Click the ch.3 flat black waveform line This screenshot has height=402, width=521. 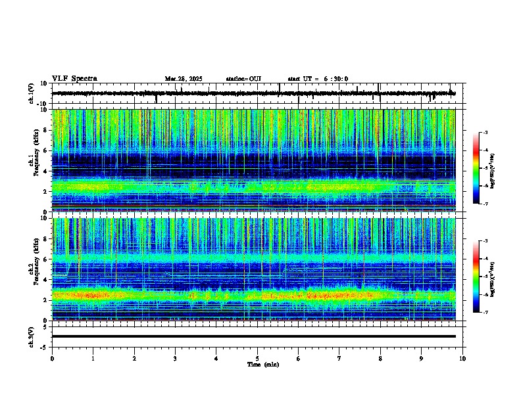click(253, 336)
